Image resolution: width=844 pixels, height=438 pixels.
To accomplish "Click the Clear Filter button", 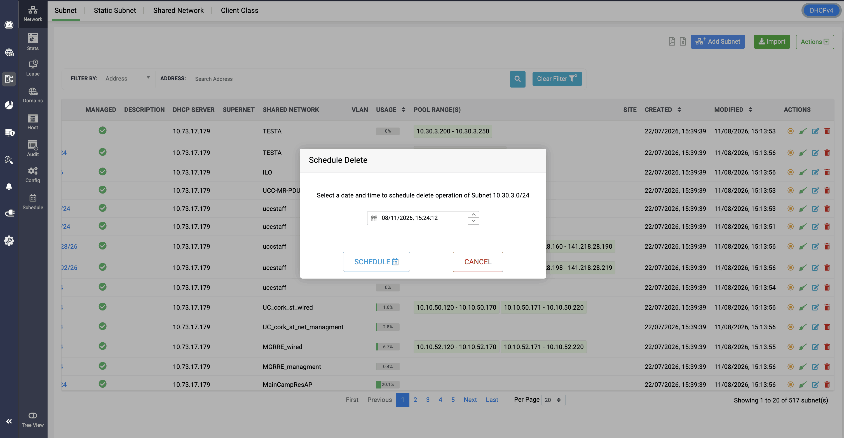I will click(x=557, y=79).
